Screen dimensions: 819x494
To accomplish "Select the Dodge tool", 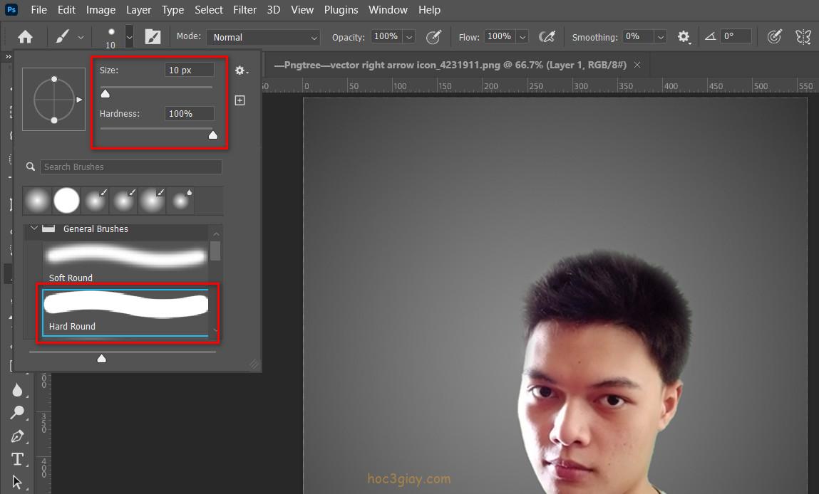I will (x=17, y=412).
